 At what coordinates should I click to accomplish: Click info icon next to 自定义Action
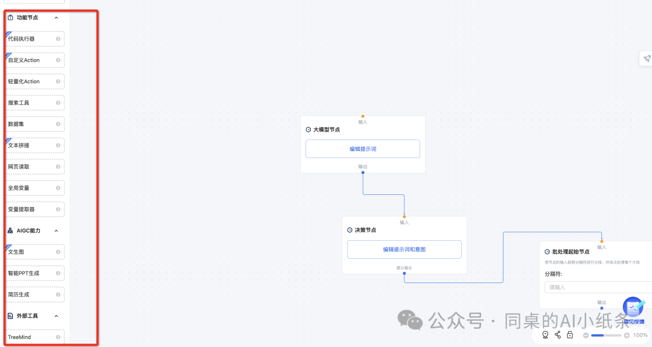[58, 60]
